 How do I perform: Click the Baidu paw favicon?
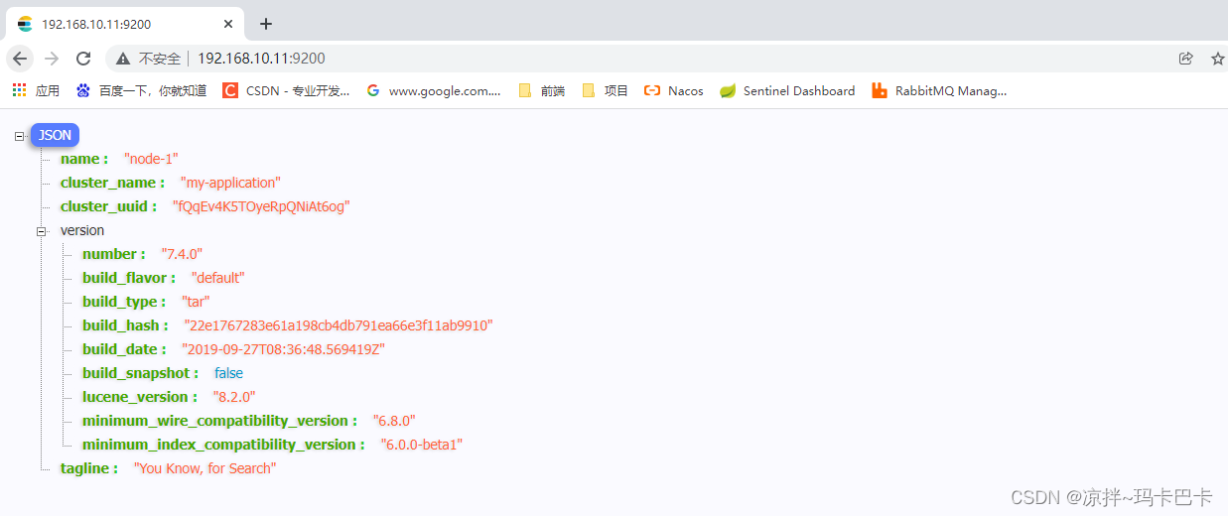coord(83,90)
